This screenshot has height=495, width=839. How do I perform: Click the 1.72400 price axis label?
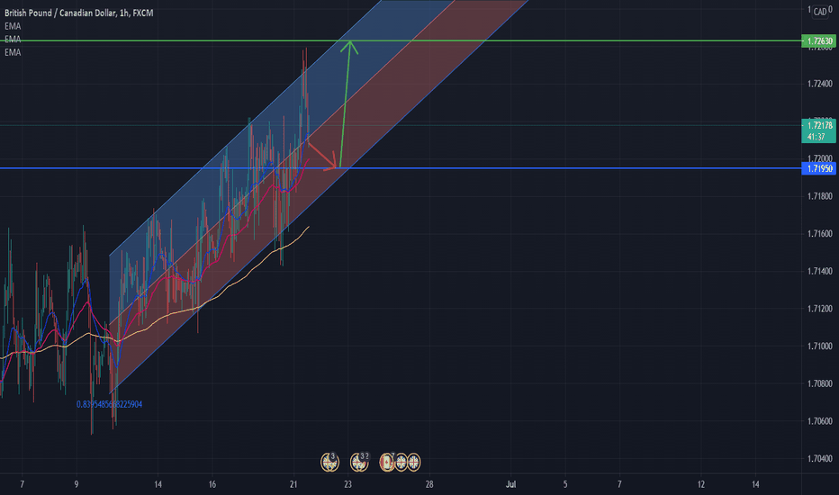(x=820, y=84)
